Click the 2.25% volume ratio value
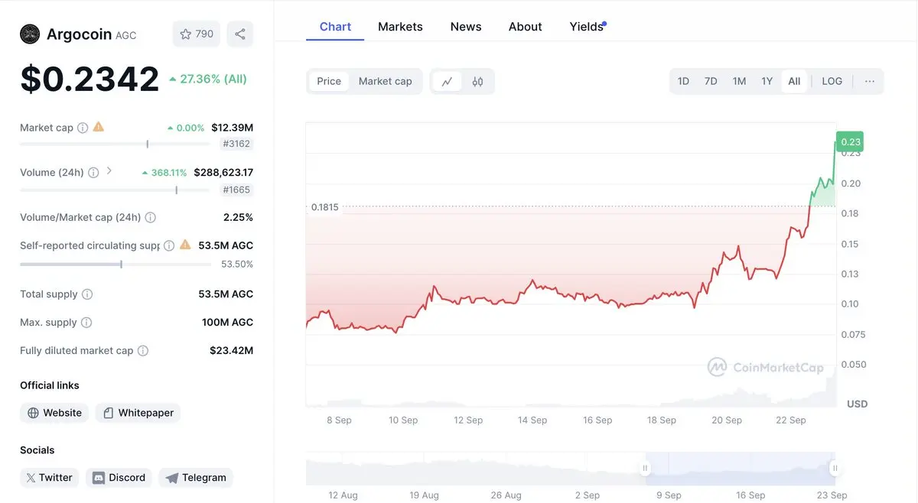Screen dimensions: 918x503 pyautogui.click(x=238, y=217)
